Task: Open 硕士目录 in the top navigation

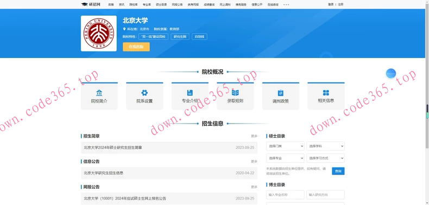Action: click(161, 5)
